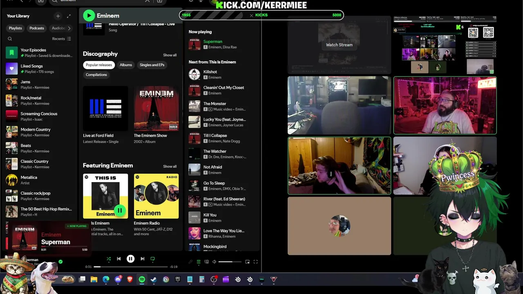Screen dimensions: 523x294
Task: Click the Eminem artist link in now-playing popup
Action: click(51, 235)
